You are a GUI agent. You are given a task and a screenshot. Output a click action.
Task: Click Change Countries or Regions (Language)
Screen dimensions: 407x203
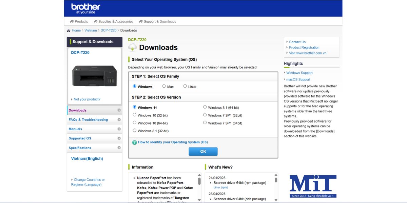point(88,182)
